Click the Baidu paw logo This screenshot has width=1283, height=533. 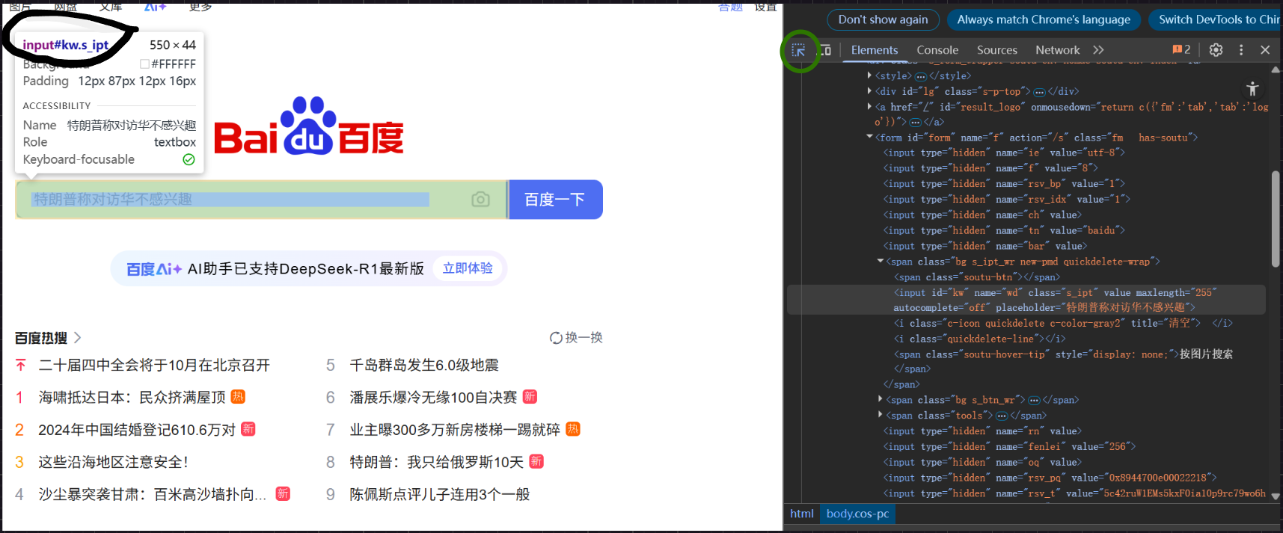point(308,126)
